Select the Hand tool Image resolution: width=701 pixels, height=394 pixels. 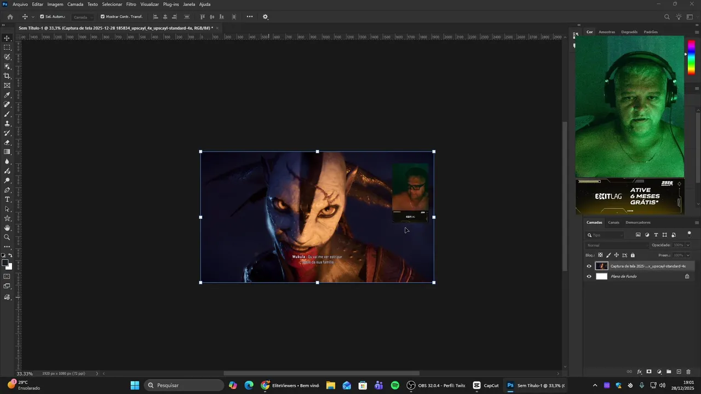7,228
